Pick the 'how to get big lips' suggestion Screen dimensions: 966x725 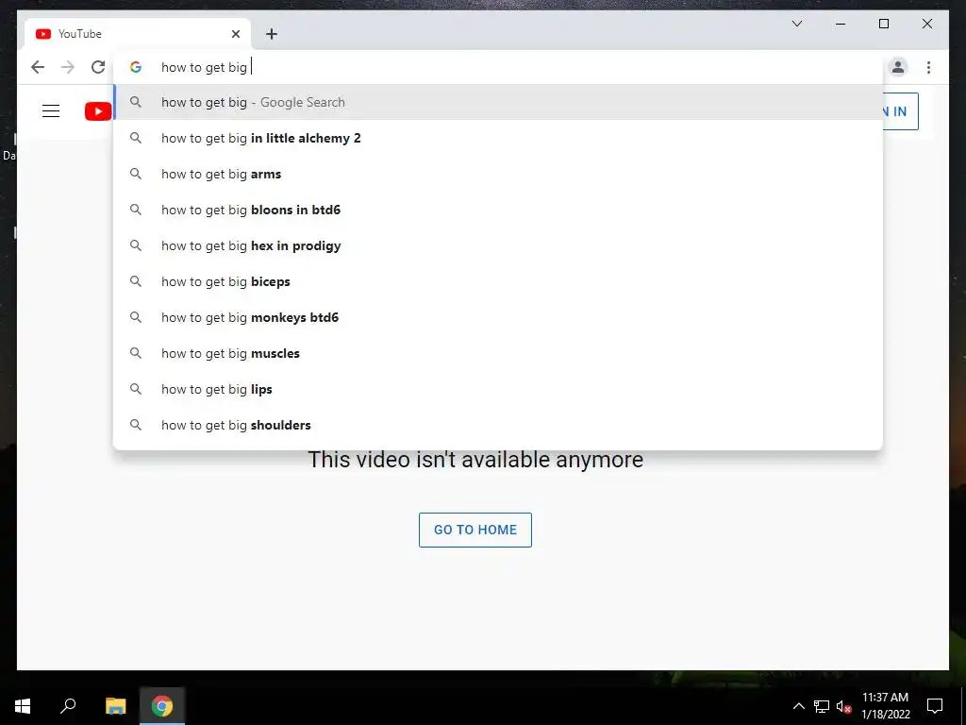(498, 389)
